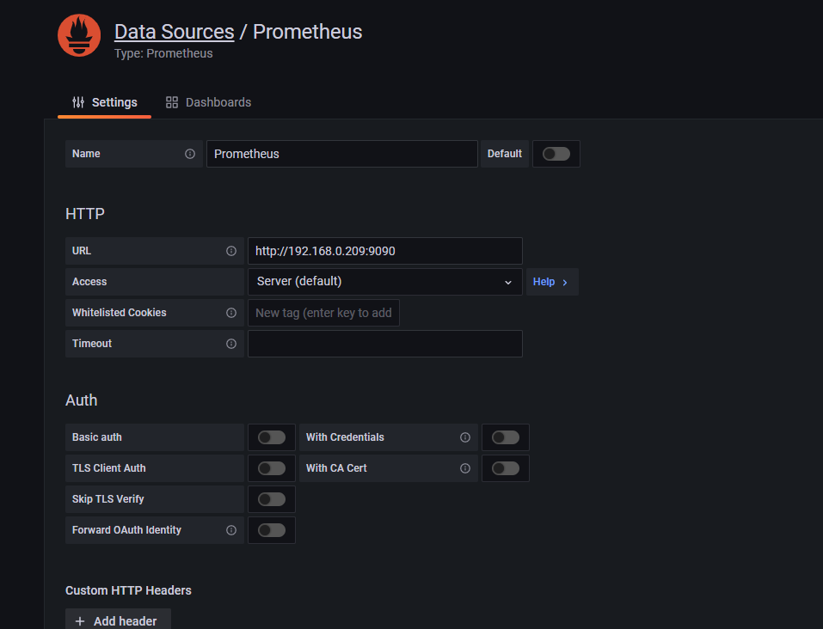Screen dimensions: 823x629
Task: Toggle the With CA Cert switch
Action: [505, 468]
